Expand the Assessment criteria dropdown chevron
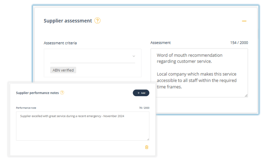Screen dimensions: 263x160 pyautogui.click(x=134, y=56)
